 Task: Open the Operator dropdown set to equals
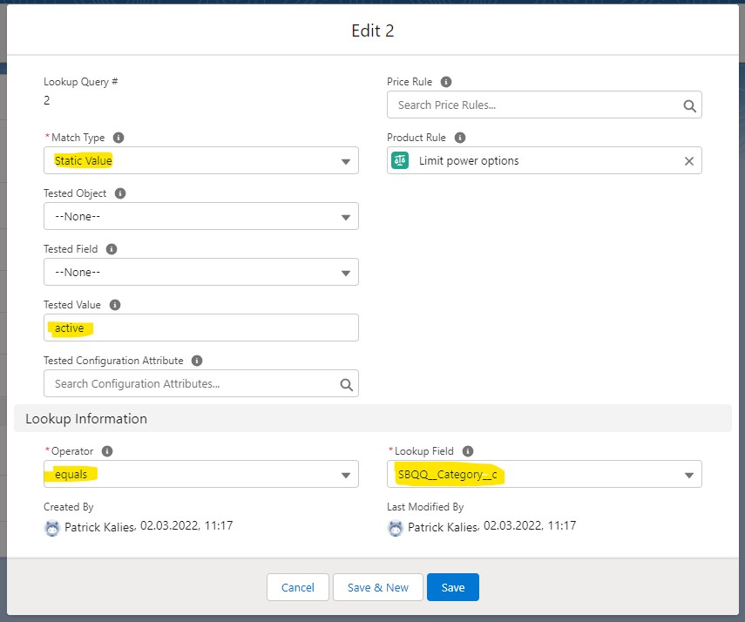(200, 474)
